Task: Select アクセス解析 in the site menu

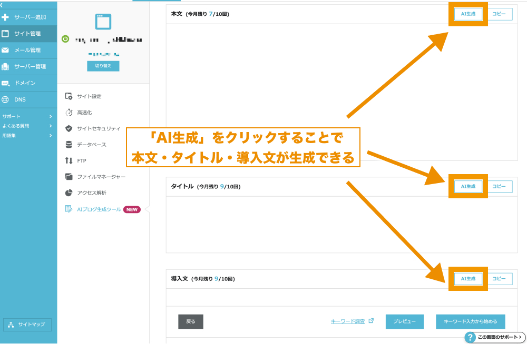Action: tap(91, 193)
